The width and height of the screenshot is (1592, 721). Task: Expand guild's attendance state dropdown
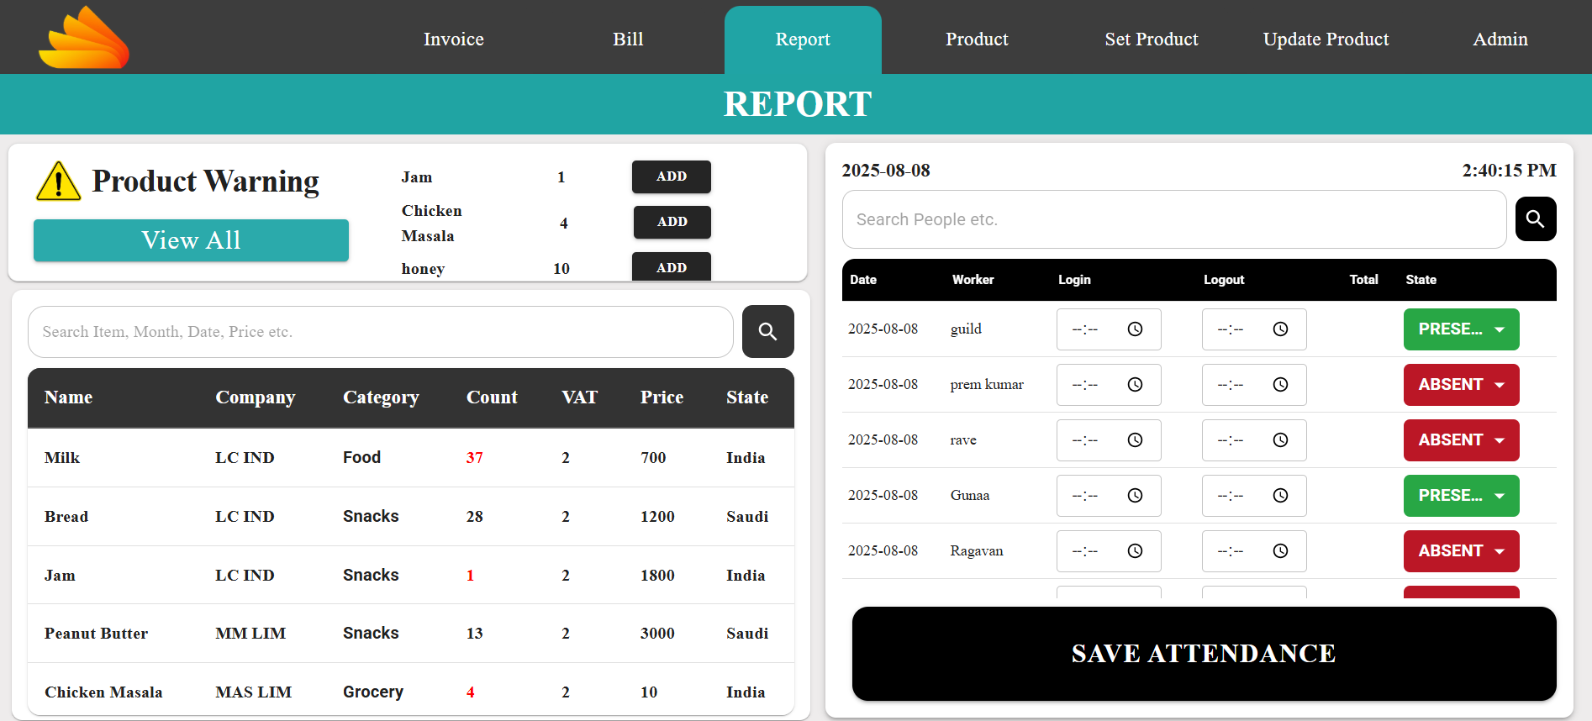pos(1461,329)
